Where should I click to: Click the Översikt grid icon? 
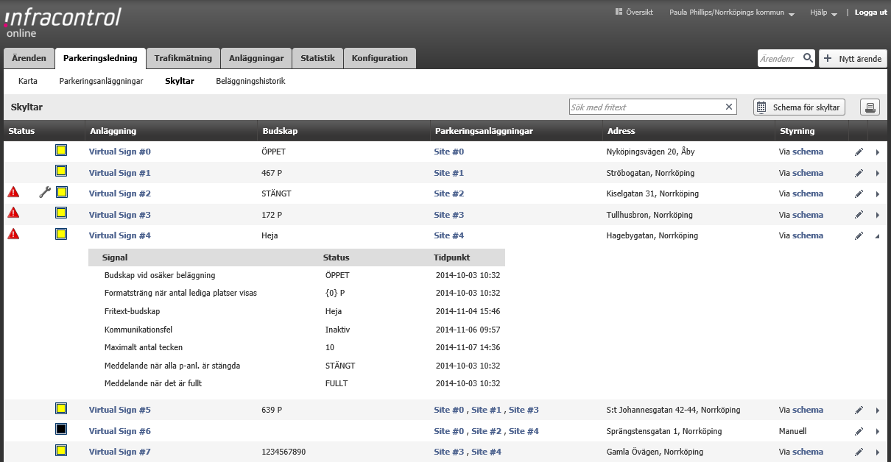[619, 12]
